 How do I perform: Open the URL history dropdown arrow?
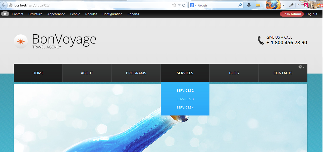179,5
